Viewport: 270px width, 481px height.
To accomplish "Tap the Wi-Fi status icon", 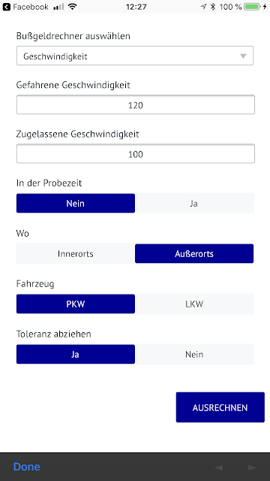I will (x=72, y=7).
